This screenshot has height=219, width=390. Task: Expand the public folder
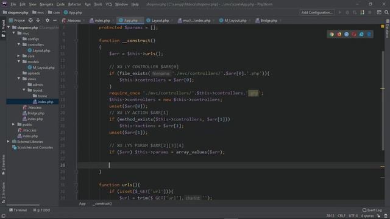13,124
